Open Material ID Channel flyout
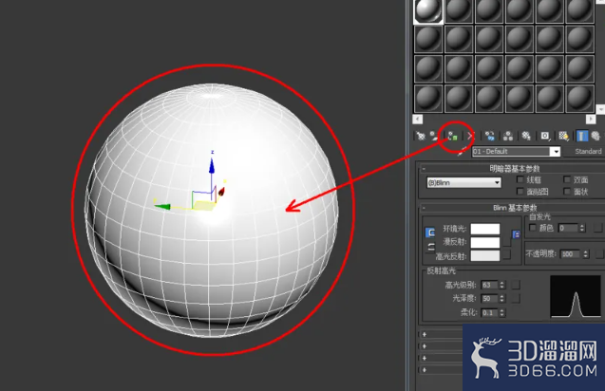The height and width of the screenshot is (391, 605). [x=545, y=136]
